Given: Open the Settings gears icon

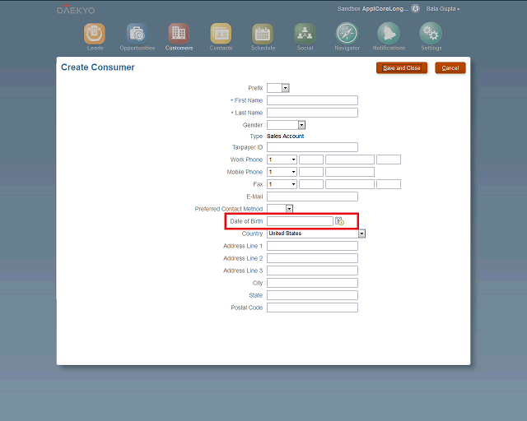Looking at the screenshot, I should (x=431, y=33).
